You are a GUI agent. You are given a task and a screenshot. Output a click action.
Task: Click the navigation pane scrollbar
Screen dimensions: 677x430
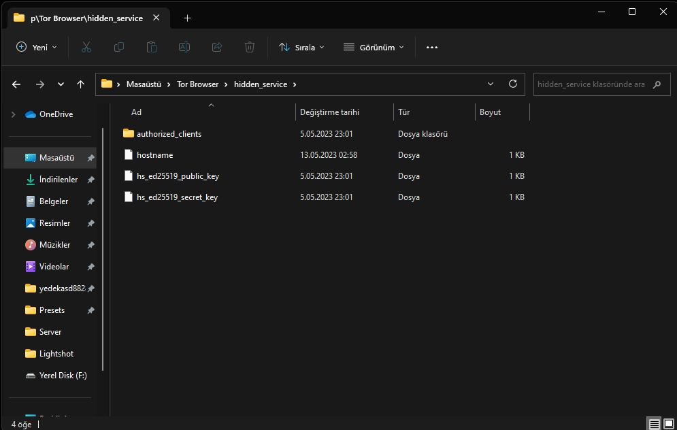(103, 249)
